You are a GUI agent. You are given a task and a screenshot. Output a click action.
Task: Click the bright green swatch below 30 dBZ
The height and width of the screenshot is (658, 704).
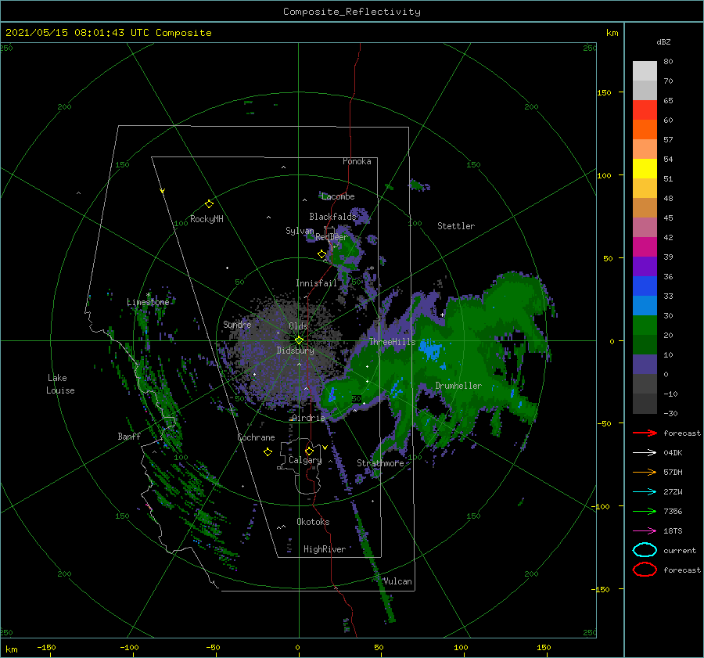coord(645,325)
